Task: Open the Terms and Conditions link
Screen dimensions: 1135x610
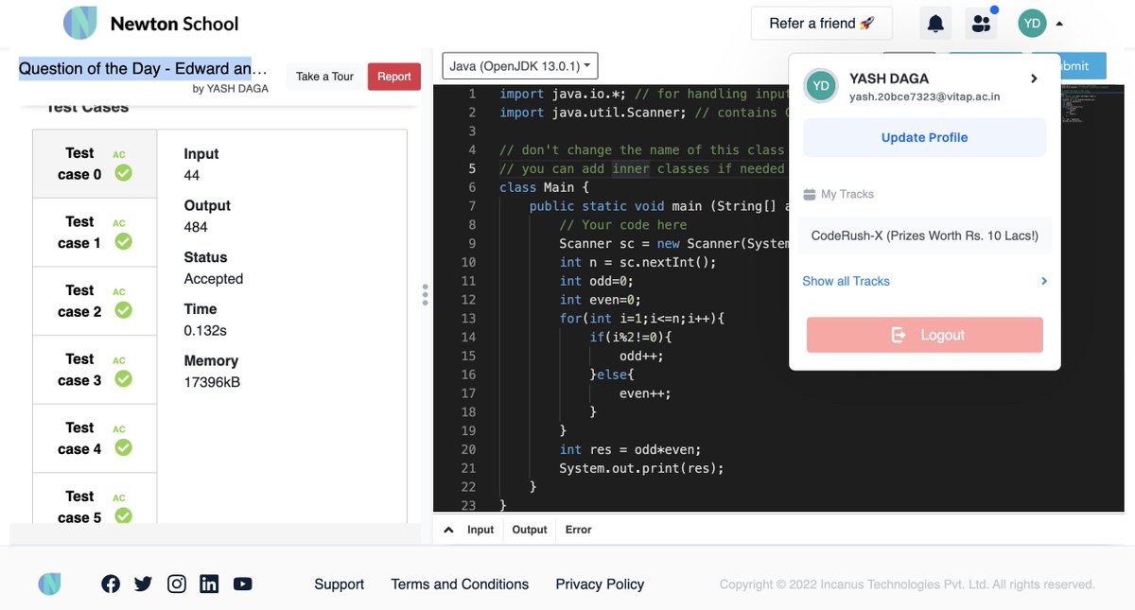Action: pos(459,584)
